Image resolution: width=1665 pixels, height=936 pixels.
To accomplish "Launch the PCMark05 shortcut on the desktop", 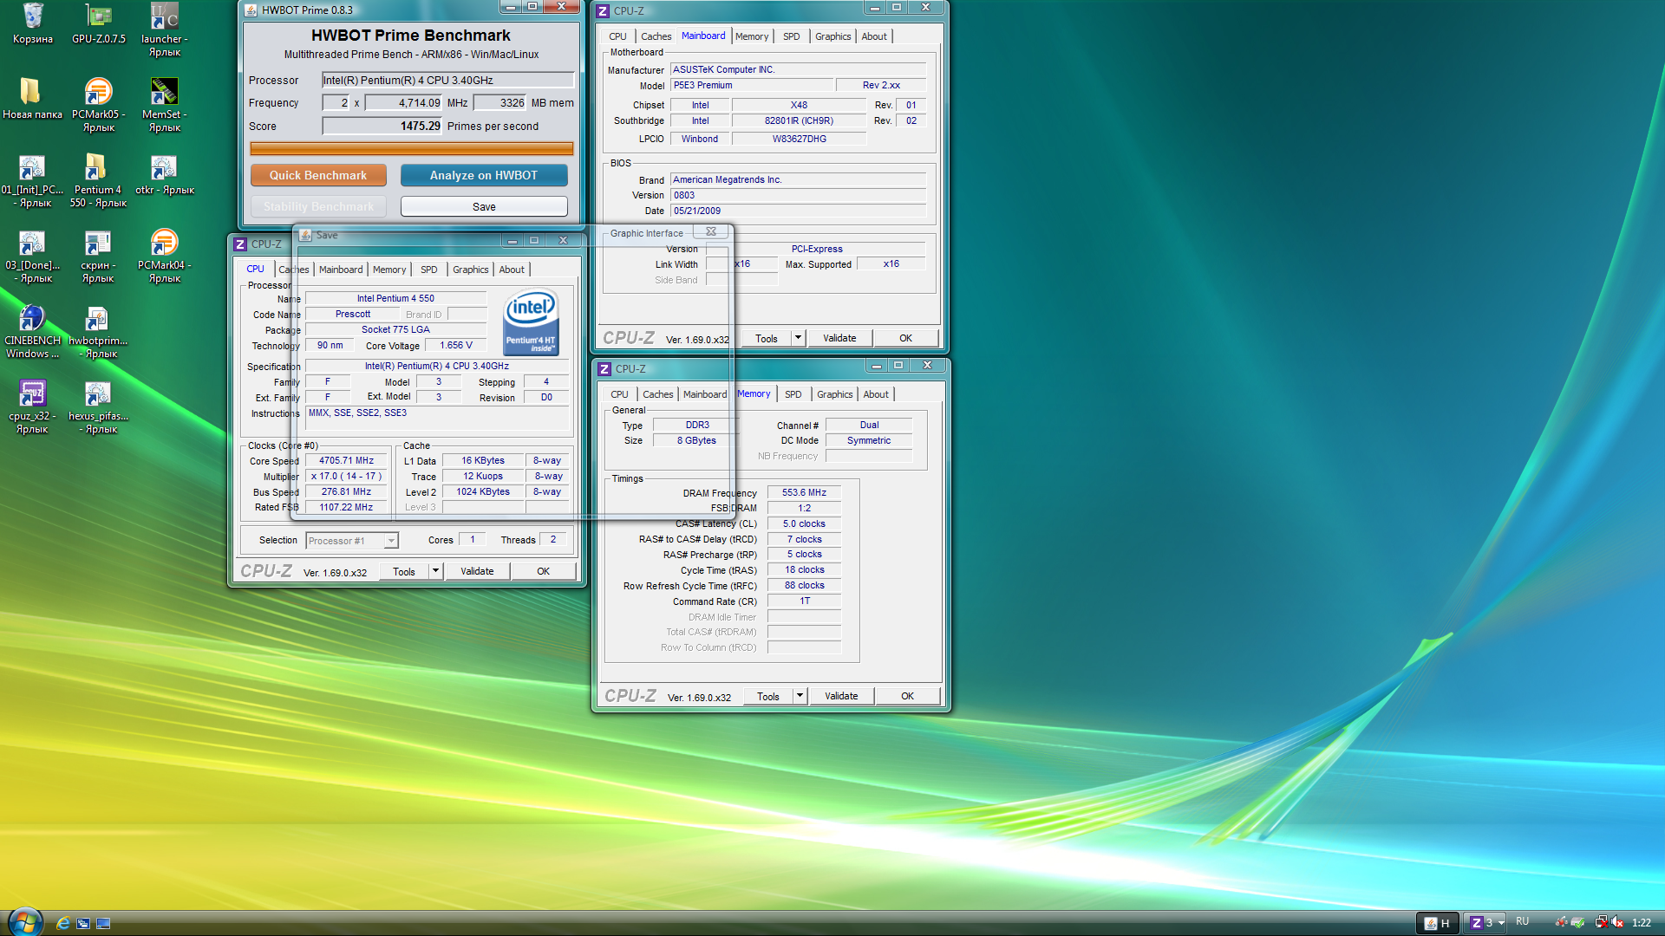I will [x=99, y=105].
